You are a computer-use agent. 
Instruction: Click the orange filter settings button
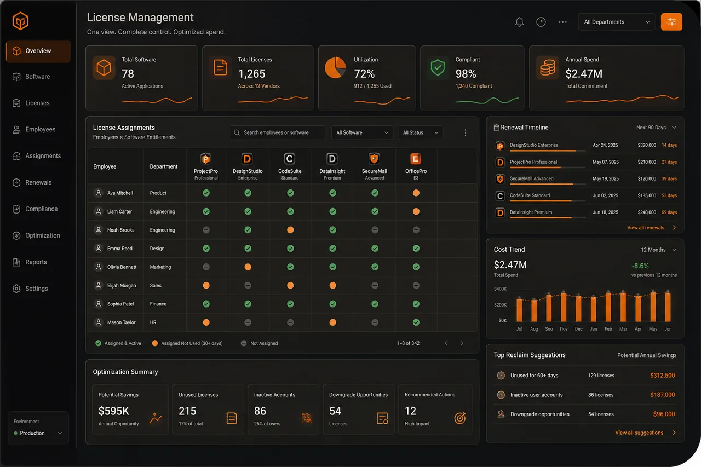[x=671, y=22]
